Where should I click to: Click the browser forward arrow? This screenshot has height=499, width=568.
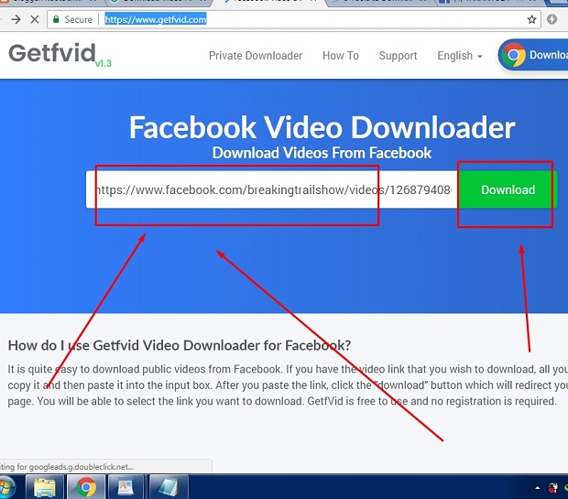click(16, 19)
